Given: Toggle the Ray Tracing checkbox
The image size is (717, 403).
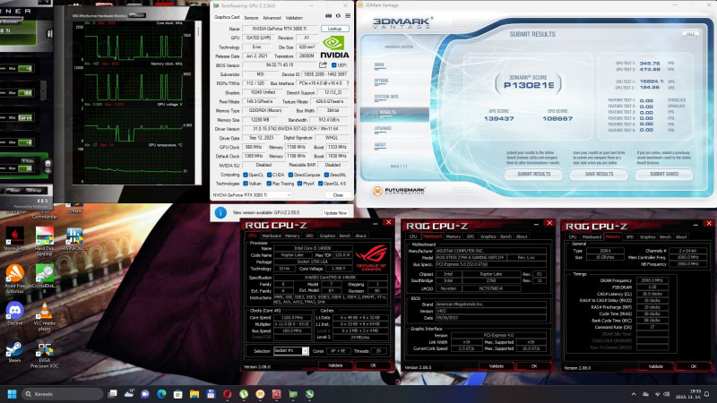Looking at the screenshot, I should [269, 184].
